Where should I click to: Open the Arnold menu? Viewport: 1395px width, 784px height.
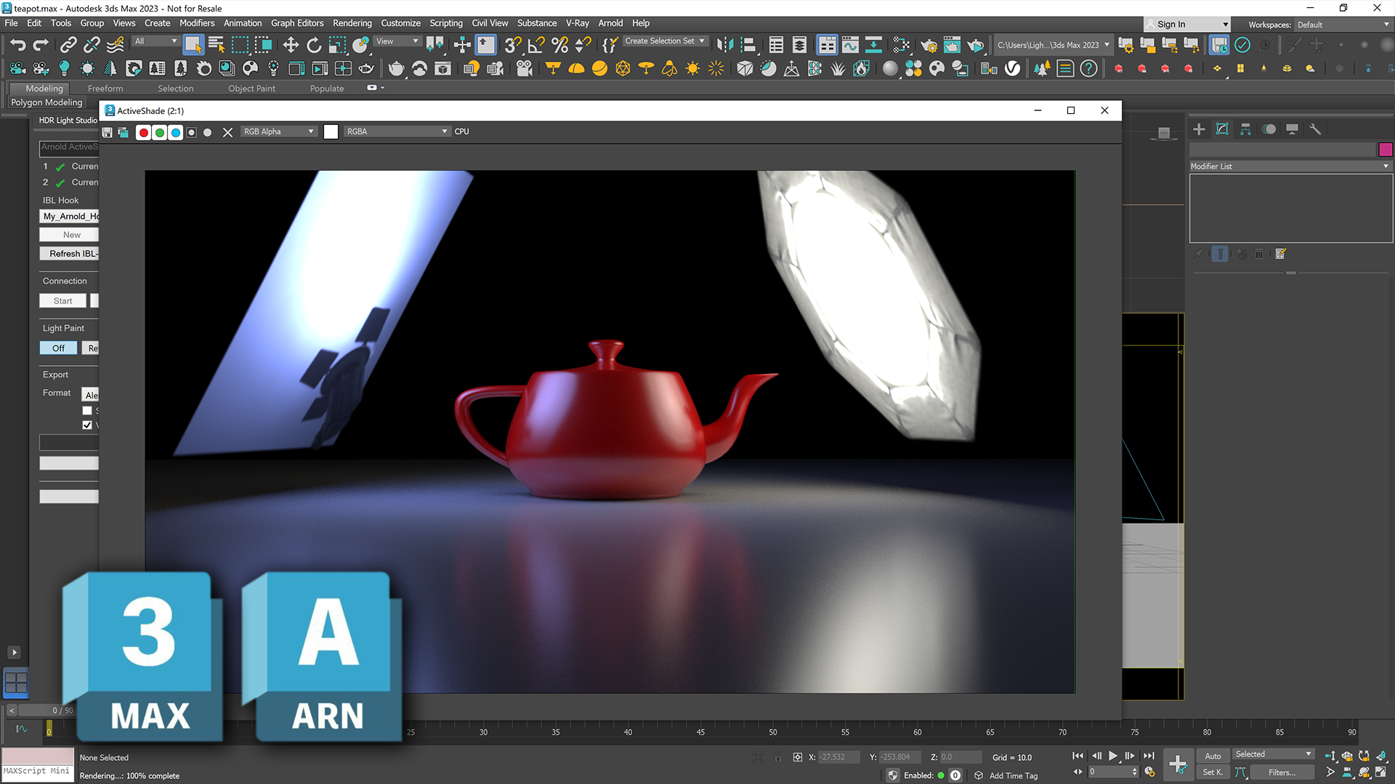tap(610, 23)
